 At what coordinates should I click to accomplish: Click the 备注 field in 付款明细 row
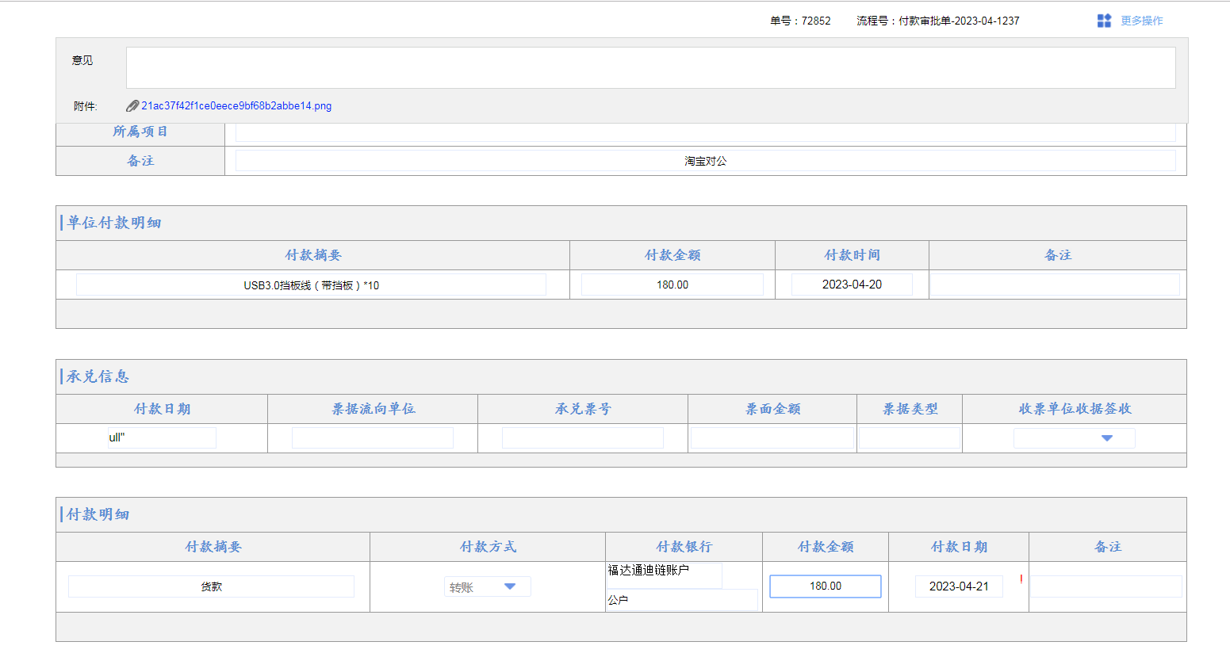tap(1107, 586)
